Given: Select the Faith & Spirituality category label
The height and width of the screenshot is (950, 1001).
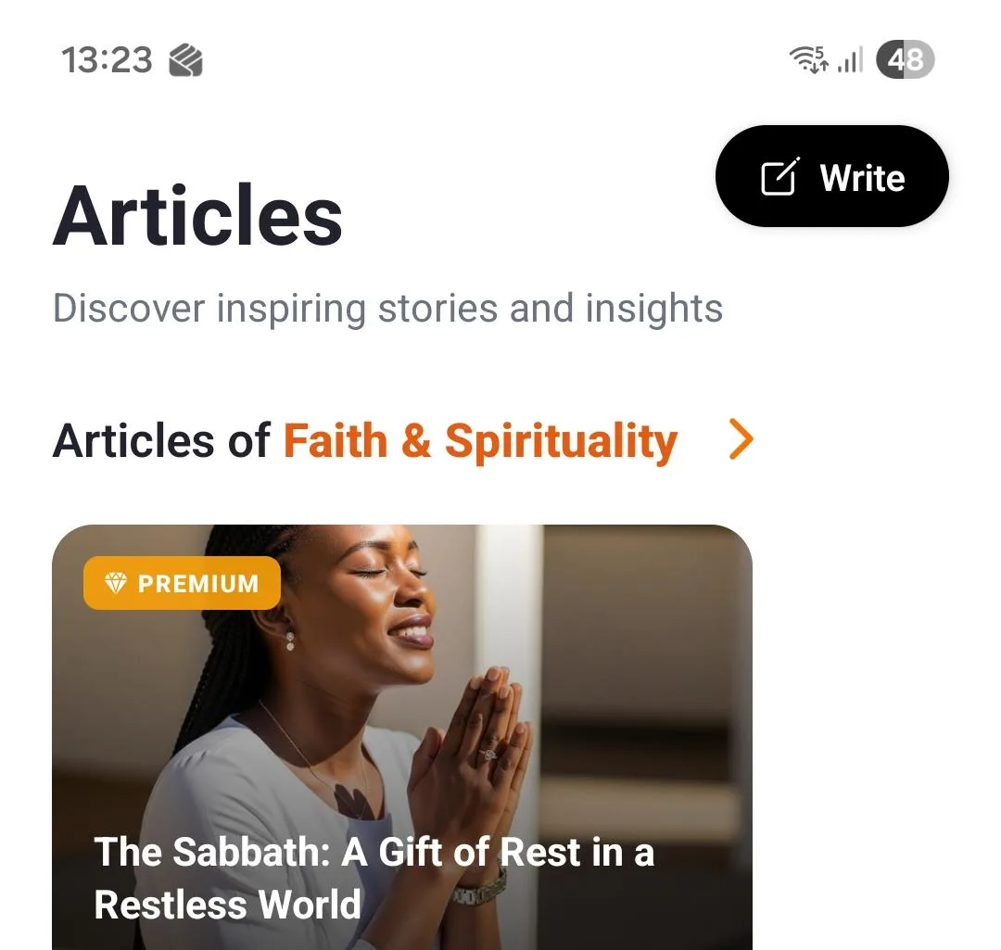Looking at the screenshot, I should [481, 440].
